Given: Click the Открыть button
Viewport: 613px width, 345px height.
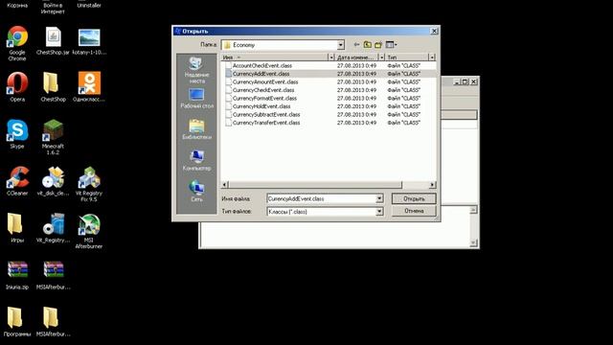Looking at the screenshot, I should [414, 198].
